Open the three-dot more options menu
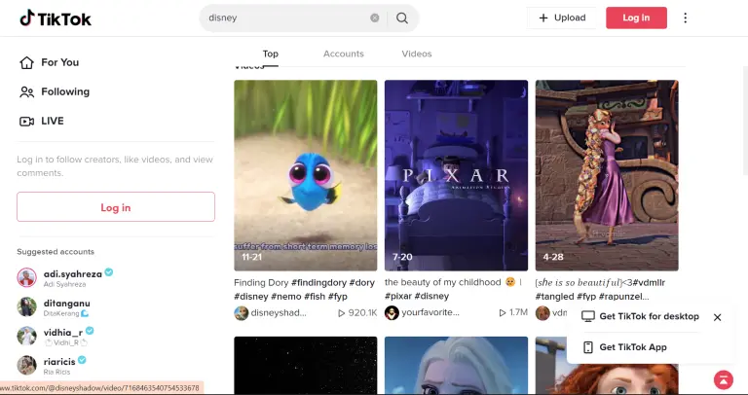748x395 pixels. coord(685,18)
